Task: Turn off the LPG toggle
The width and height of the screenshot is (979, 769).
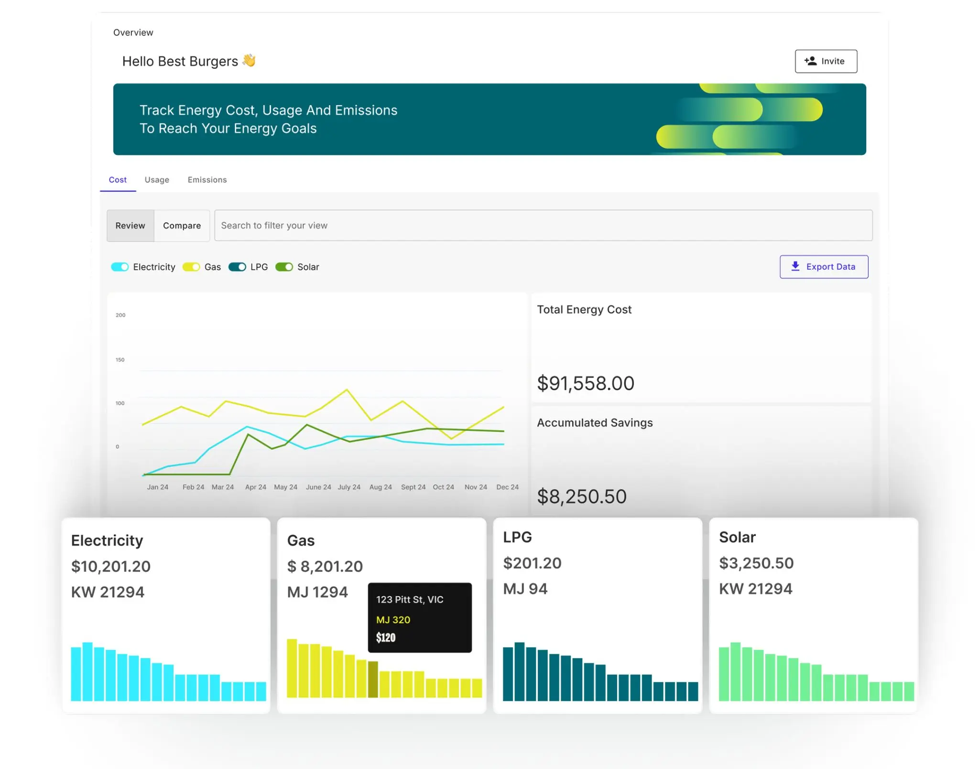Action: [237, 267]
